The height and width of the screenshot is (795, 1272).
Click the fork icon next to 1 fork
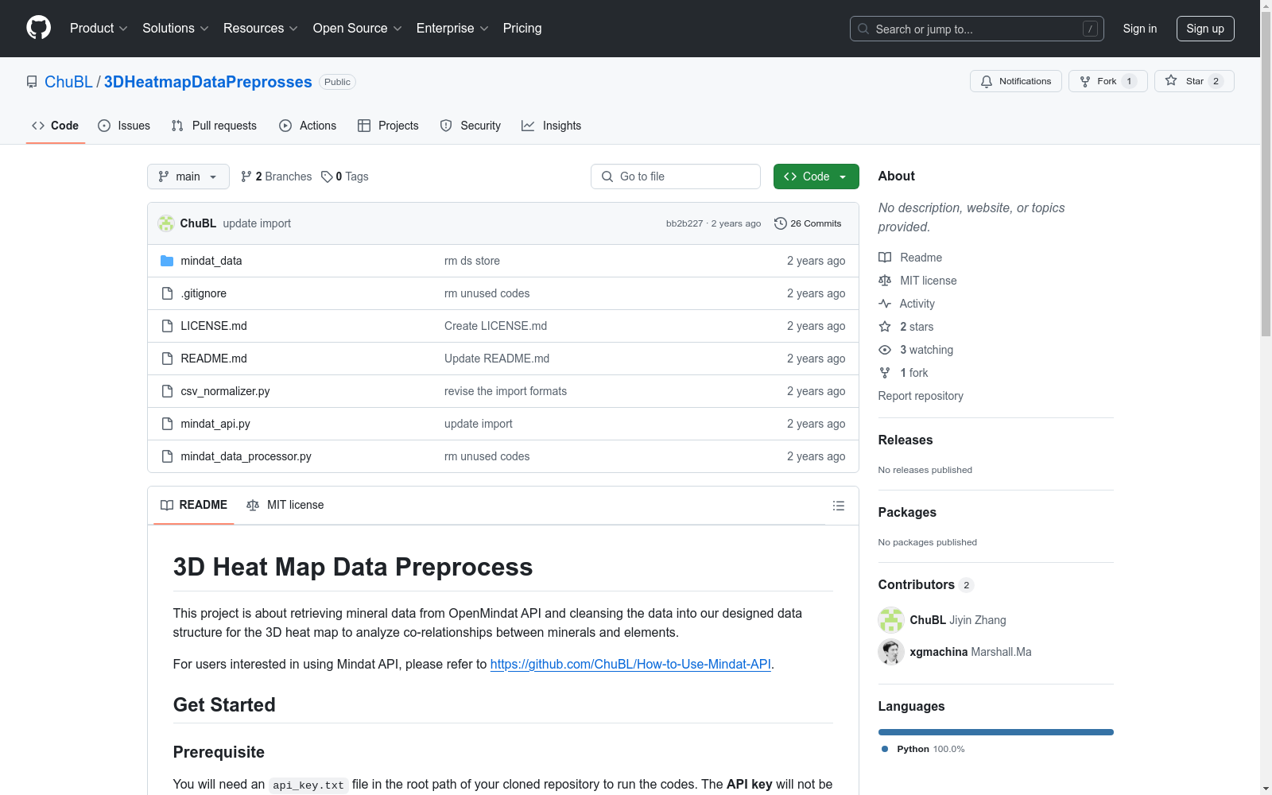pyautogui.click(x=885, y=373)
